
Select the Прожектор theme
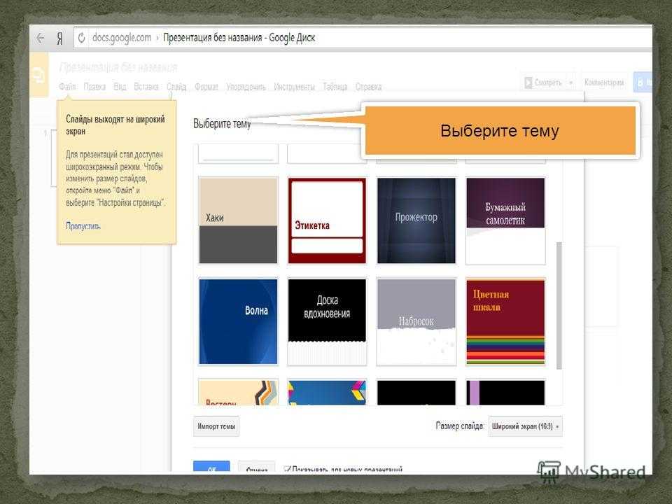[416, 220]
